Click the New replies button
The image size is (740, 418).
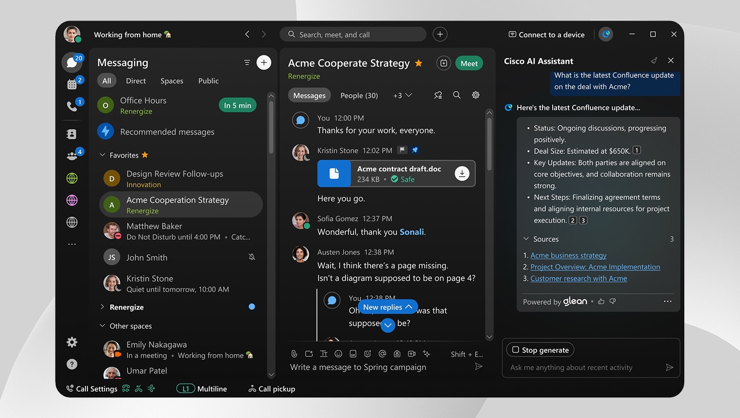(x=388, y=307)
